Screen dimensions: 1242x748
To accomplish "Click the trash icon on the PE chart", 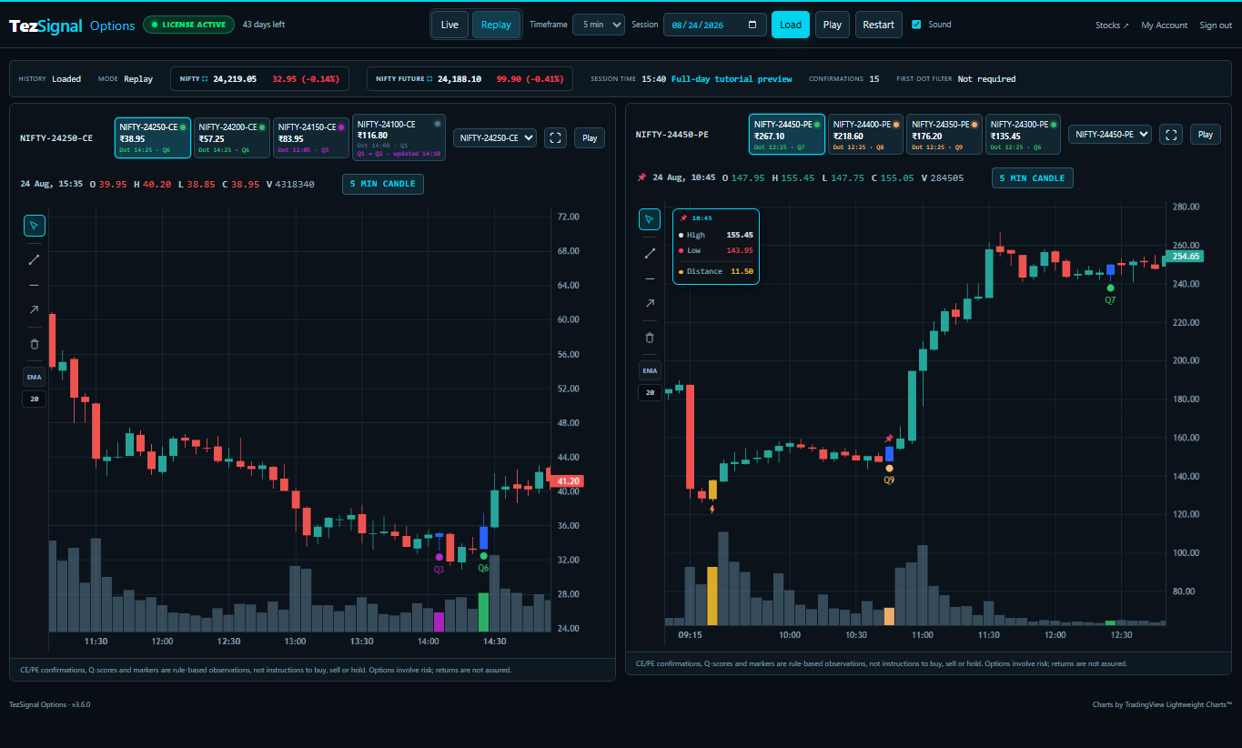I will [x=650, y=338].
